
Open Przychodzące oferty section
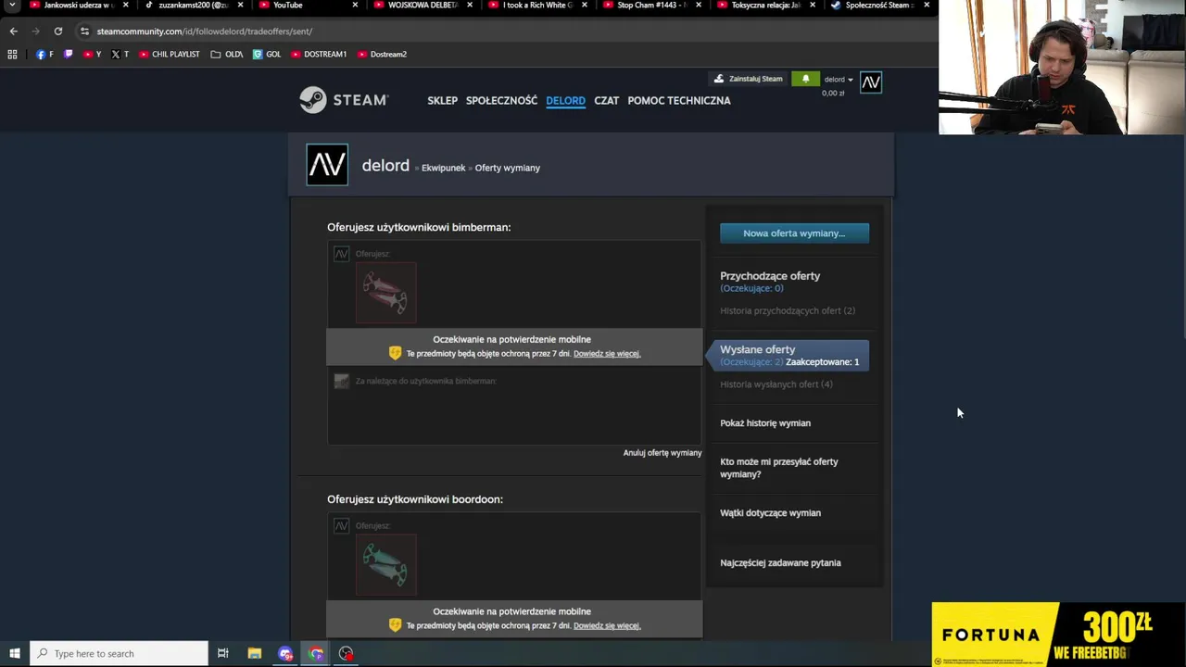[x=770, y=276]
